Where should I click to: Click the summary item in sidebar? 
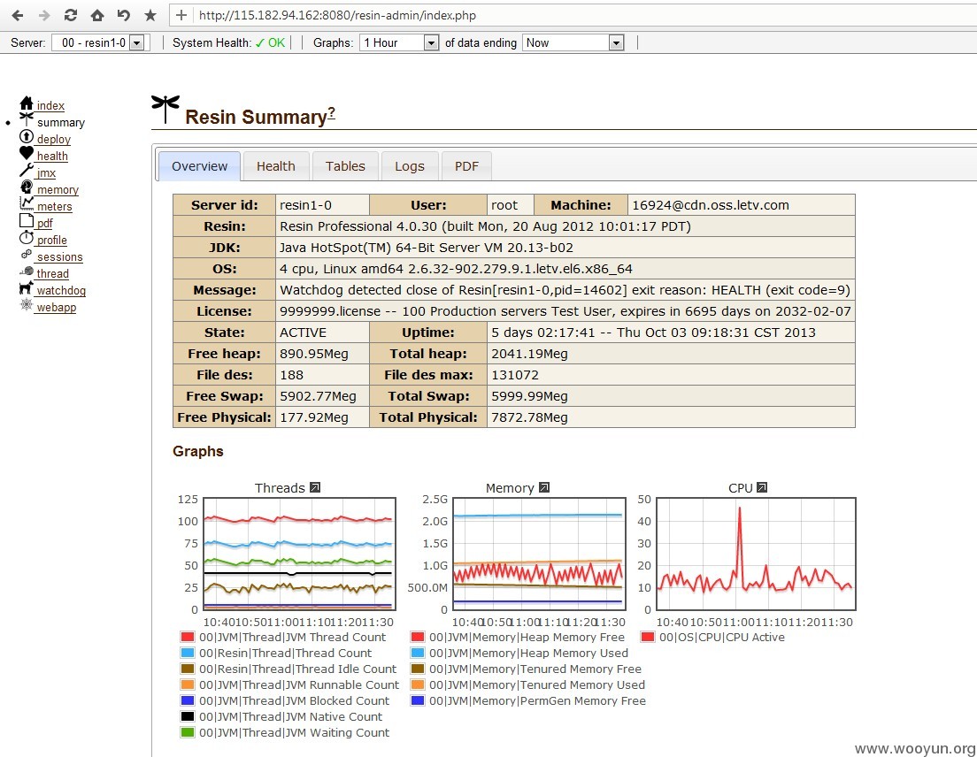tap(60, 123)
